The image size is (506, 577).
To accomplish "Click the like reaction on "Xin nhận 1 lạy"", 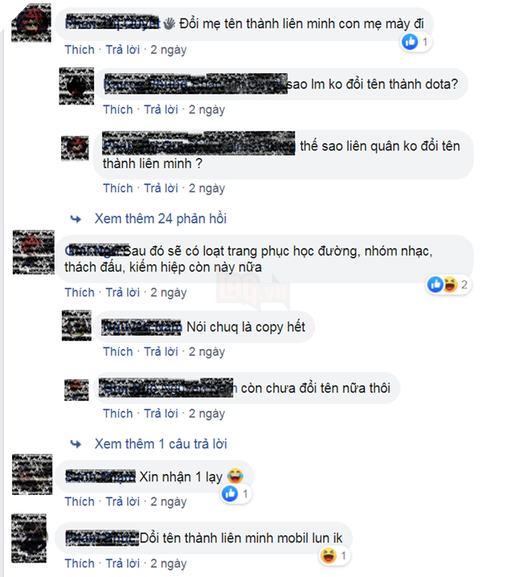I will point(230,493).
